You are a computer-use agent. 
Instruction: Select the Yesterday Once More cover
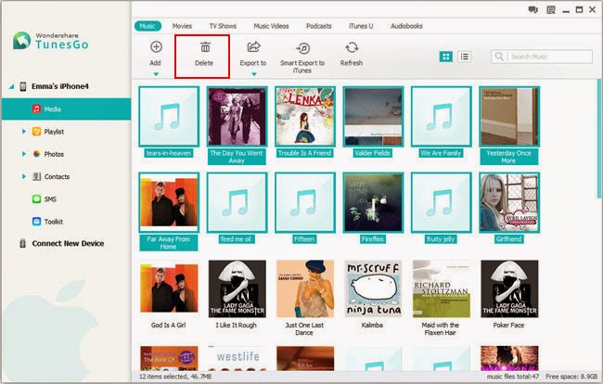tap(509, 117)
